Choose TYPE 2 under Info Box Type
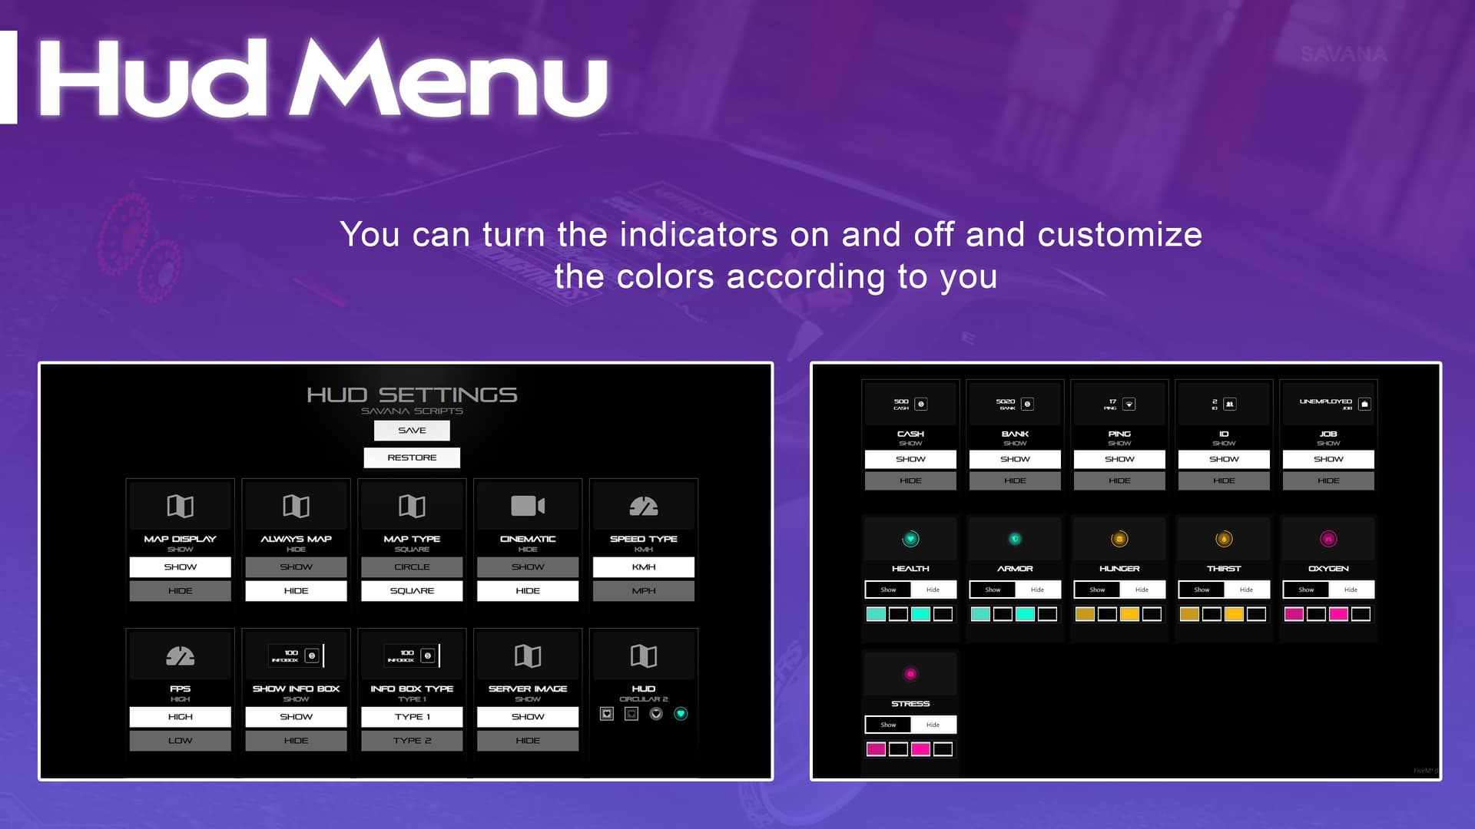Viewport: 1475px width, 829px height. [412, 741]
